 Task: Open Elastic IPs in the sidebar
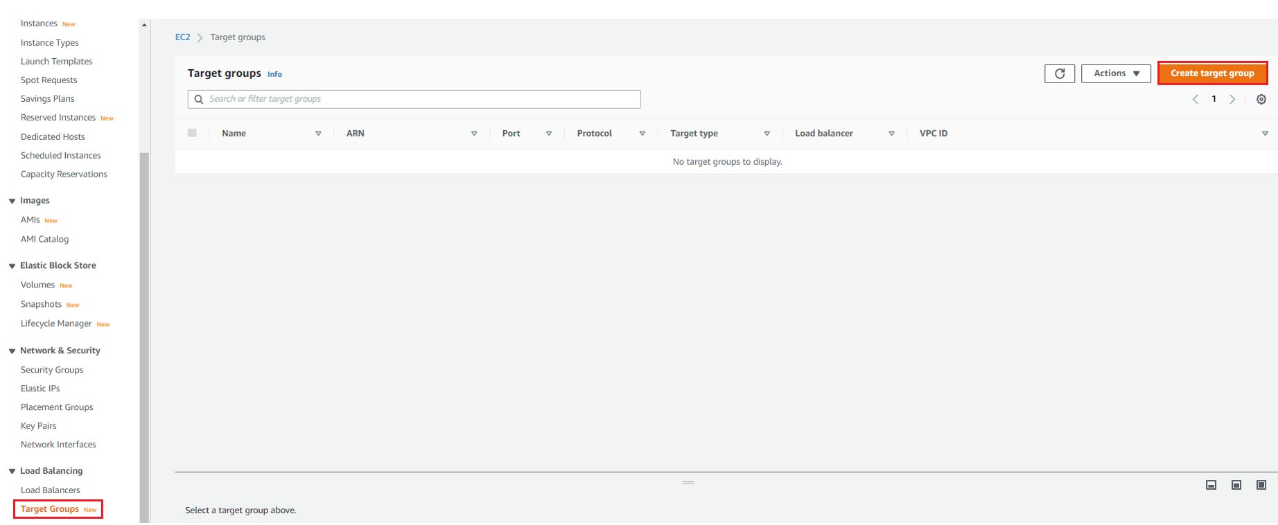40,389
